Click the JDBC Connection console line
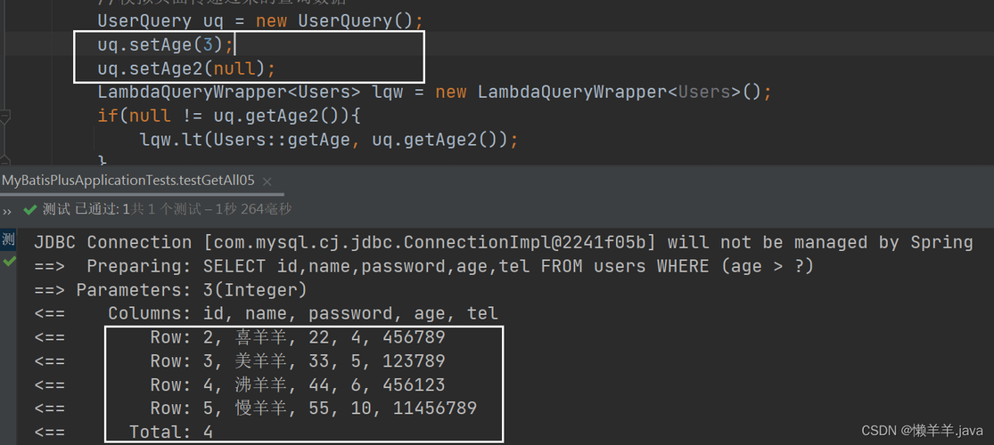 pyautogui.click(x=504, y=242)
